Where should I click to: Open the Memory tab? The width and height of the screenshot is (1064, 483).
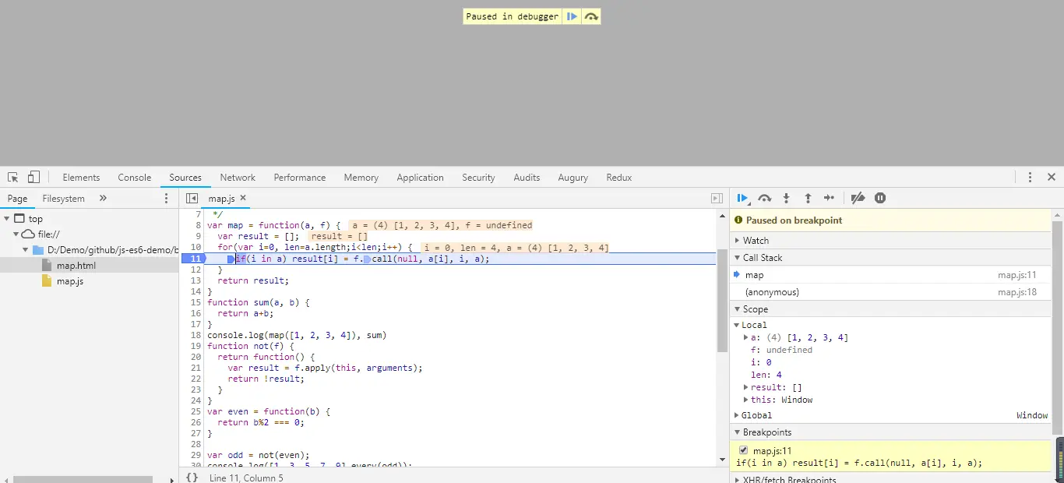[x=361, y=178]
